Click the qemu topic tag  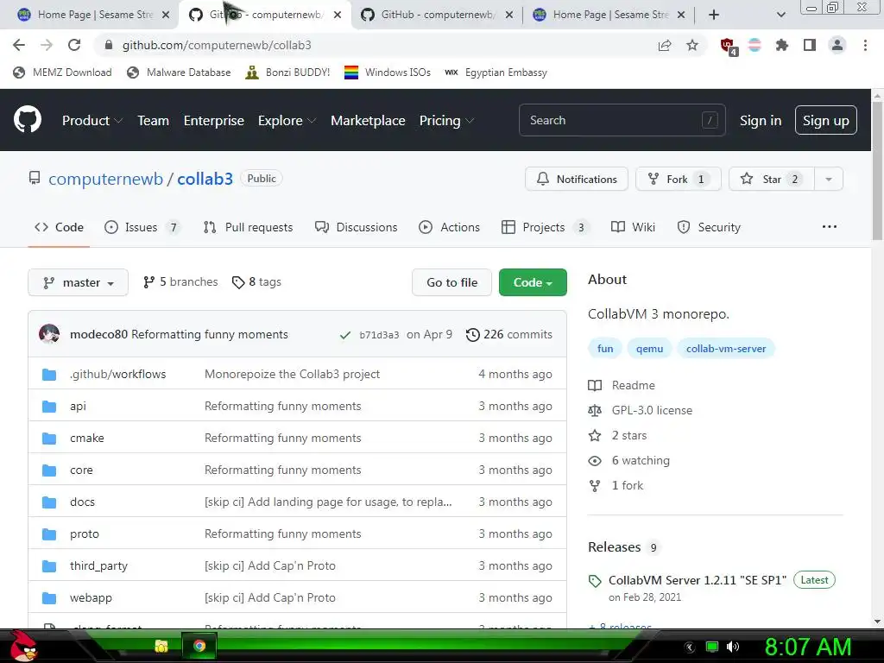point(649,349)
